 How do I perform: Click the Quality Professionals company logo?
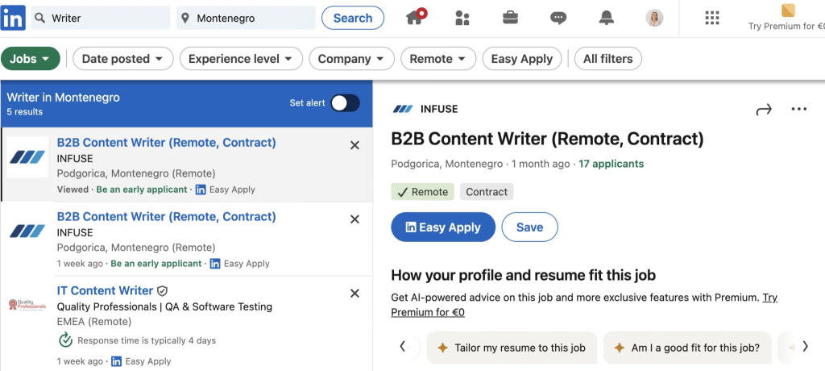(27, 305)
